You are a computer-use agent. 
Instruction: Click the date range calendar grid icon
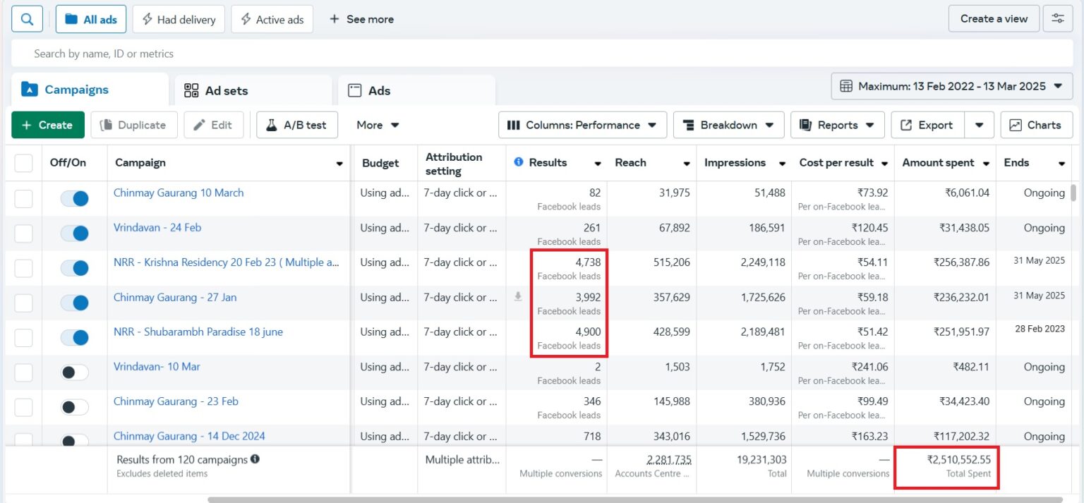pyautogui.click(x=846, y=86)
